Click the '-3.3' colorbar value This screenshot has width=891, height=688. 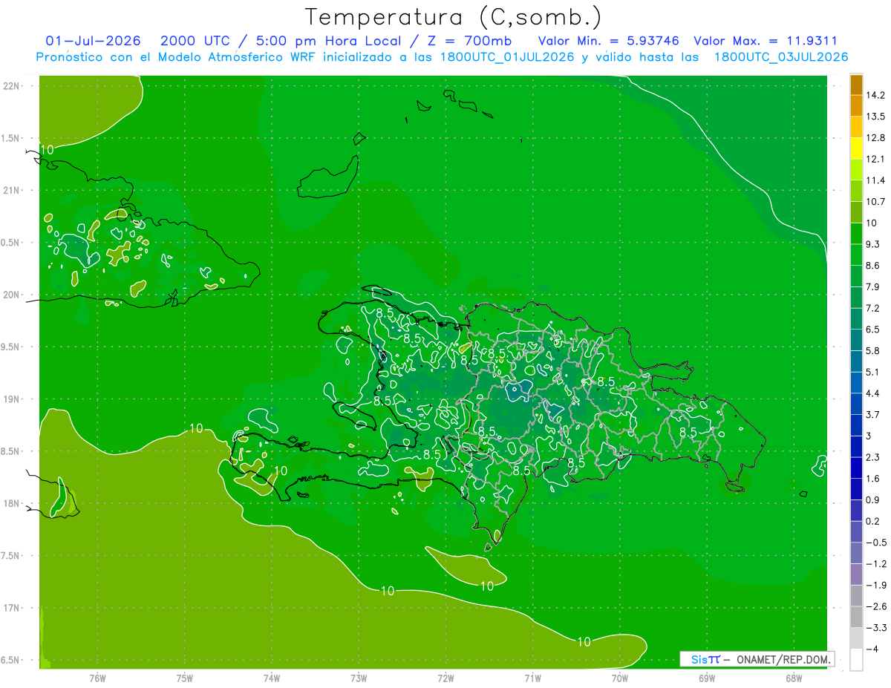[x=875, y=627]
